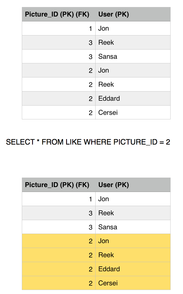Click highlighted Eddard cell in bottom table

(109, 269)
